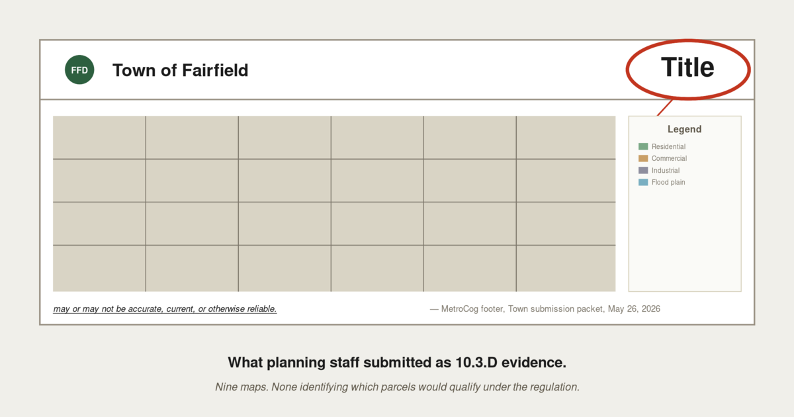Viewport: 794px width, 417px height.
Task: Click the circled Title text
Action: (687, 68)
